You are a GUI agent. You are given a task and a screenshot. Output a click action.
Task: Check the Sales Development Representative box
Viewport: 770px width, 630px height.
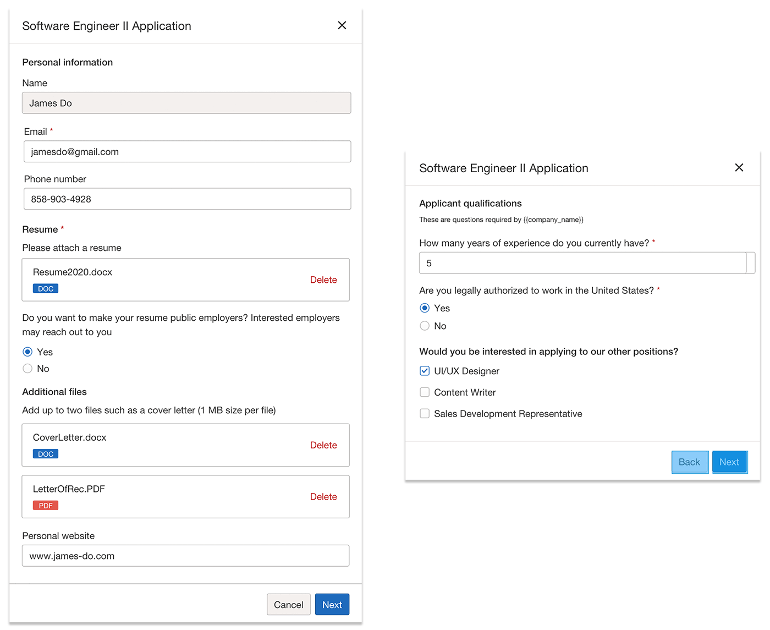tap(425, 414)
